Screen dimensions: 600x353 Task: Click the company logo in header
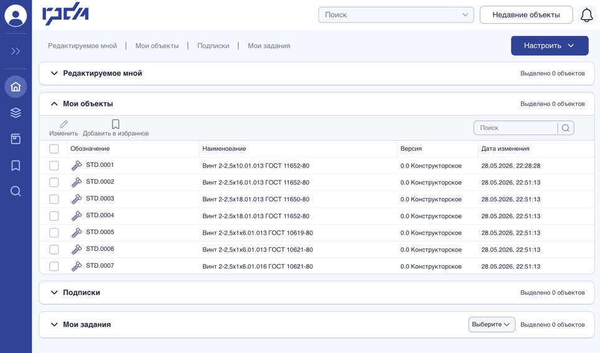(65, 14)
